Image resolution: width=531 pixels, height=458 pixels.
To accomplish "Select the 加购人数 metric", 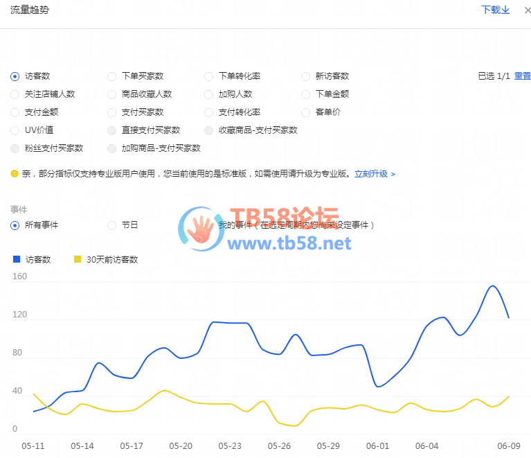I will click(209, 94).
